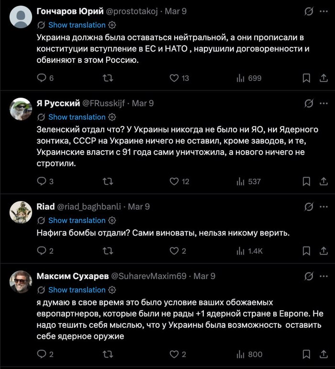Open translation settings gear on Гончаров's tweet

tap(112, 25)
